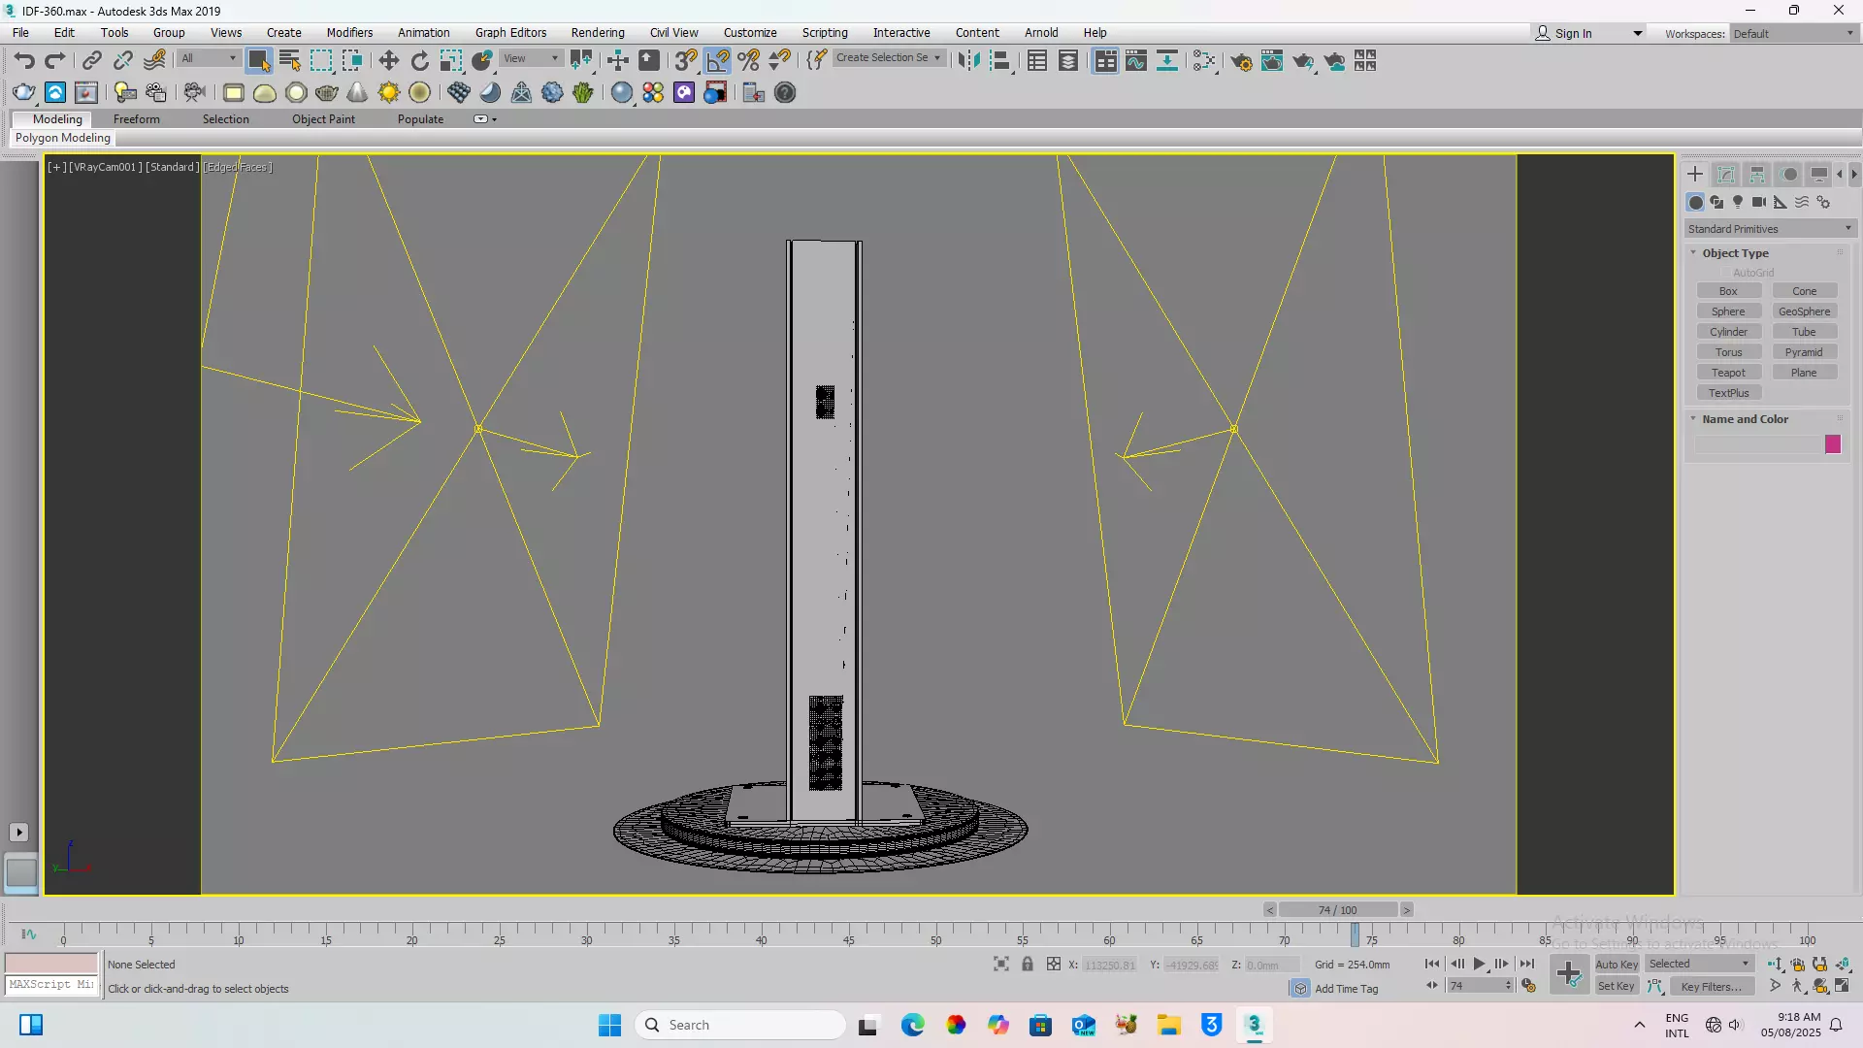Open the selection filter 'All' dropdown

coord(209,58)
